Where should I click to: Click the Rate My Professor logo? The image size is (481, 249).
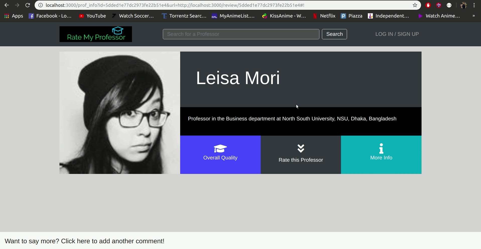point(96,34)
